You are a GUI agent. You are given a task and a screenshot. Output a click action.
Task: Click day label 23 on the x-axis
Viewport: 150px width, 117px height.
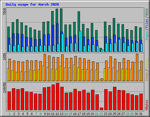(x=105, y=114)
